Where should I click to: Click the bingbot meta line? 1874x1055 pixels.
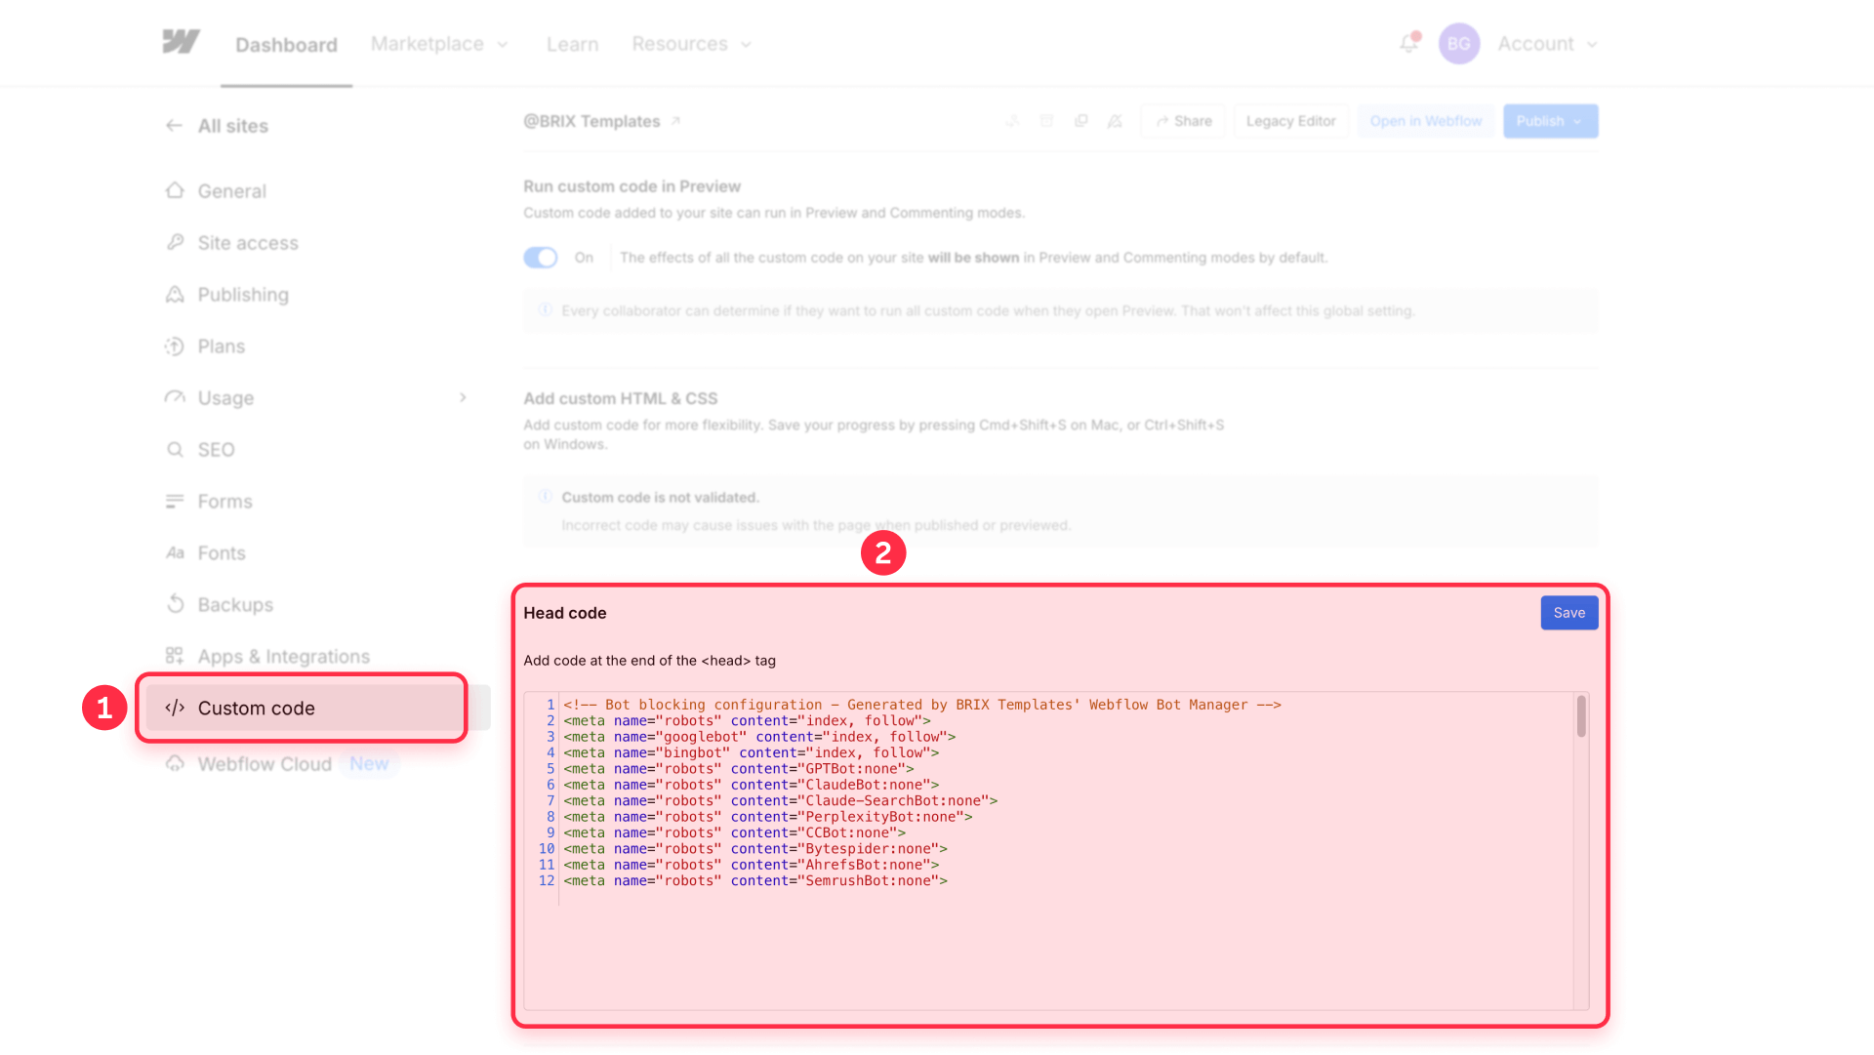coord(752,752)
